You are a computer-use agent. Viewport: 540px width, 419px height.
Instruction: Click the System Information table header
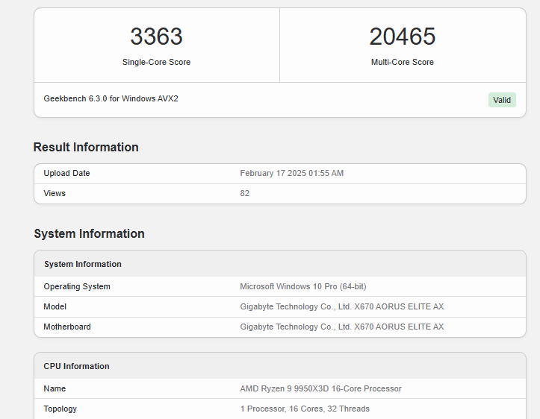(x=82, y=264)
